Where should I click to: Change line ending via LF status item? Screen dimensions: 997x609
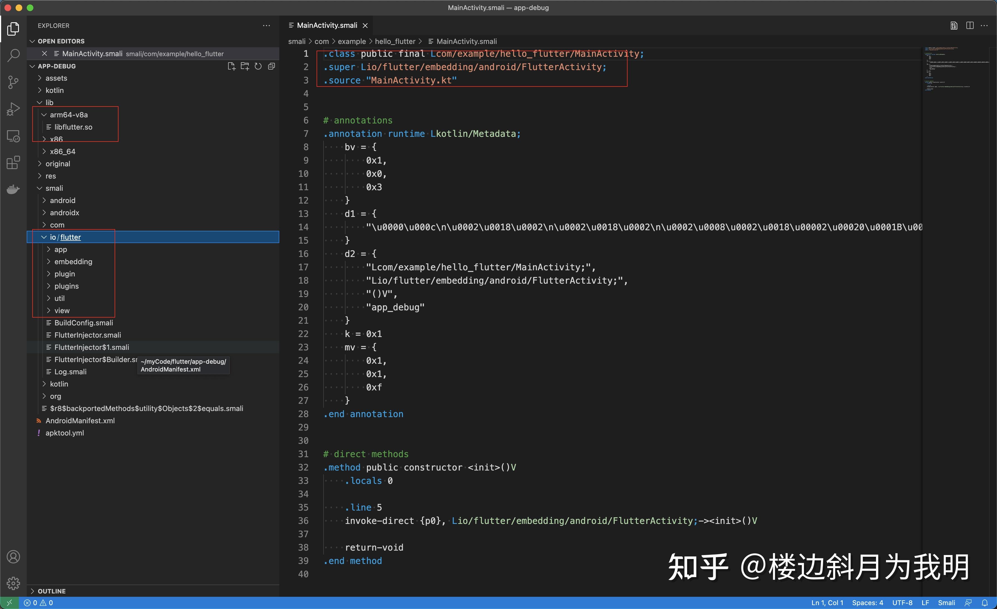pos(925,603)
